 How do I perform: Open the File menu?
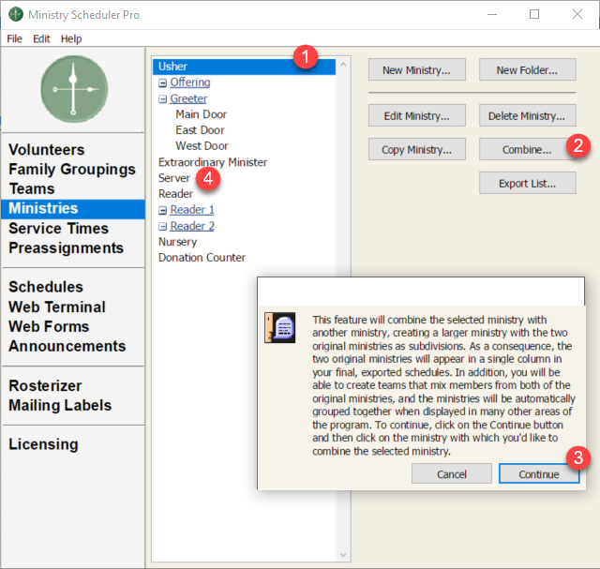[x=14, y=38]
